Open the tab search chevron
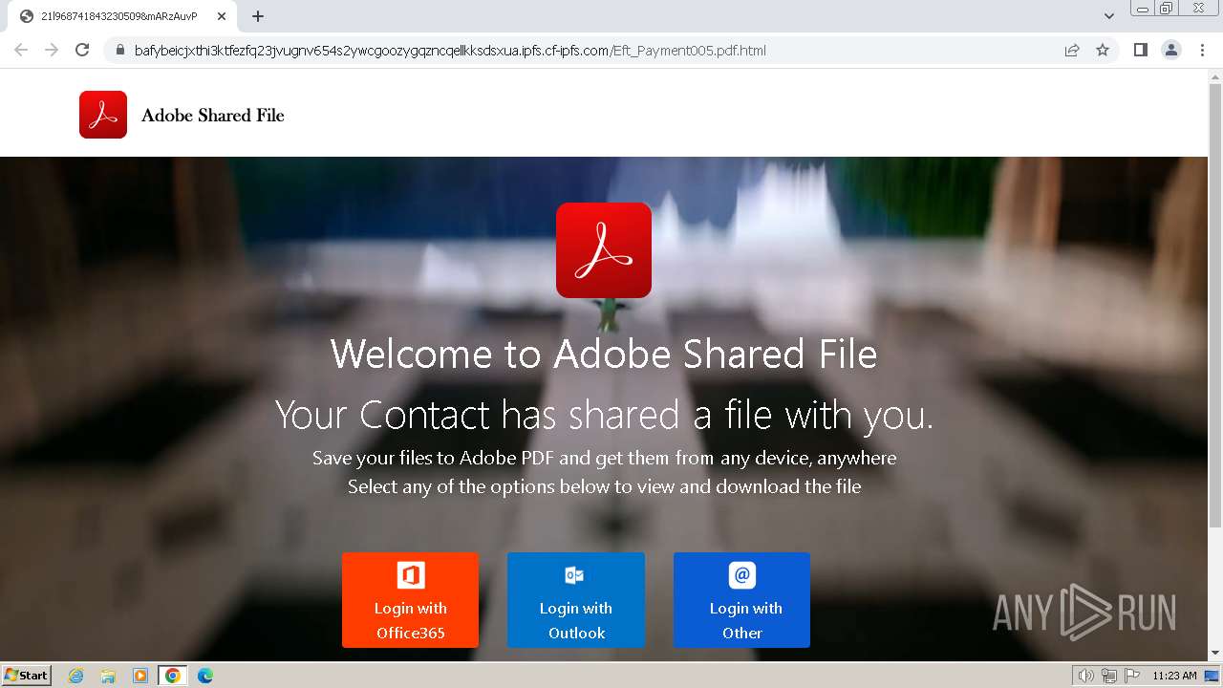 [1109, 16]
